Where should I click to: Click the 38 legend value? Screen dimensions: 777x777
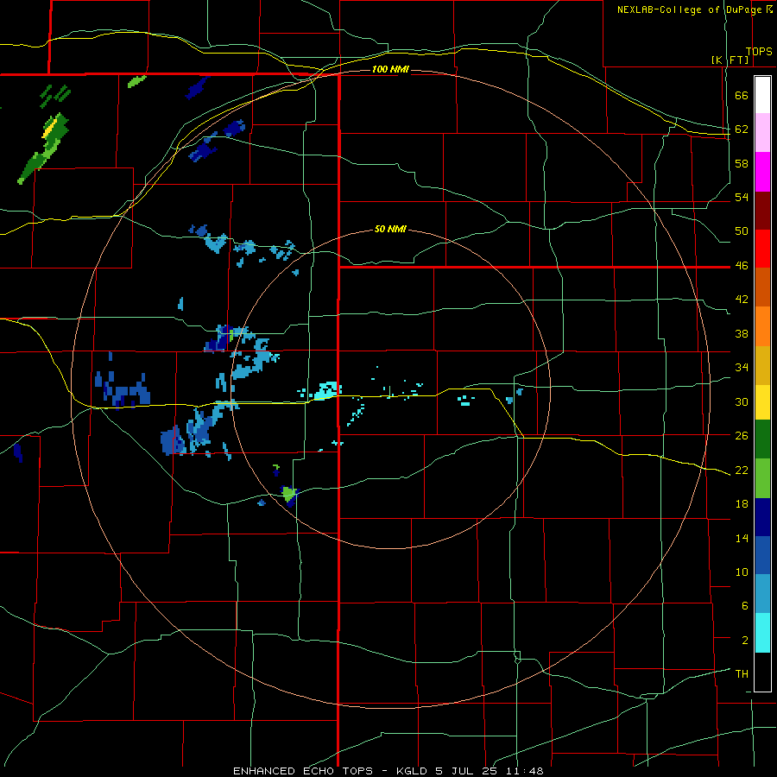click(x=742, y=333)
